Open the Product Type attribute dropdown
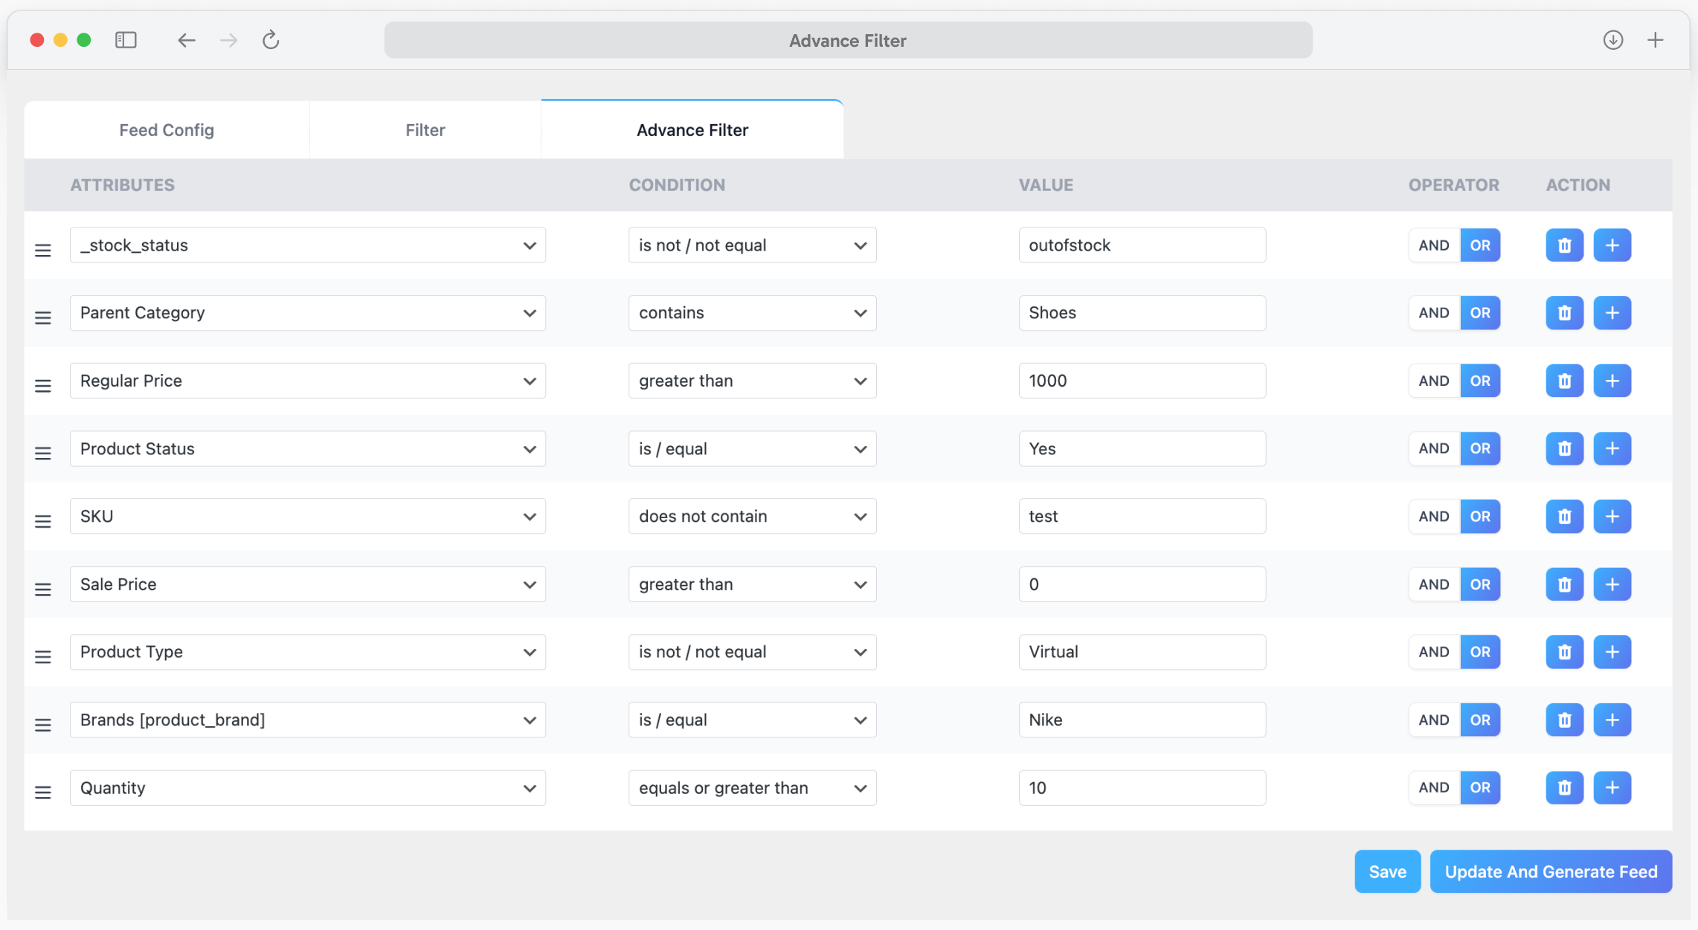 [307, 652]
